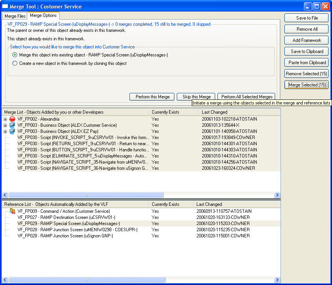Image resolution: width=332 pixels, height=285 pixels.
Task: Switch to the Merge Files tab
Action: click(15, 16)
